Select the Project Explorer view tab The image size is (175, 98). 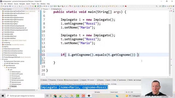tap(7, 9)
